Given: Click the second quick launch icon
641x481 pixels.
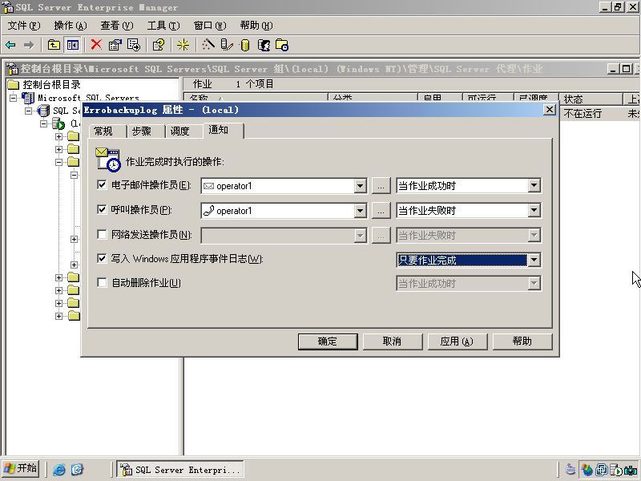Looking at the screenshot, I should [77, 469].
